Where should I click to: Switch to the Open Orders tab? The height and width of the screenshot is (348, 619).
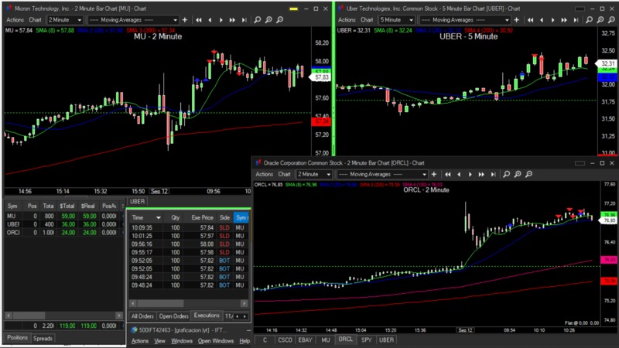[x=173, y=316]
